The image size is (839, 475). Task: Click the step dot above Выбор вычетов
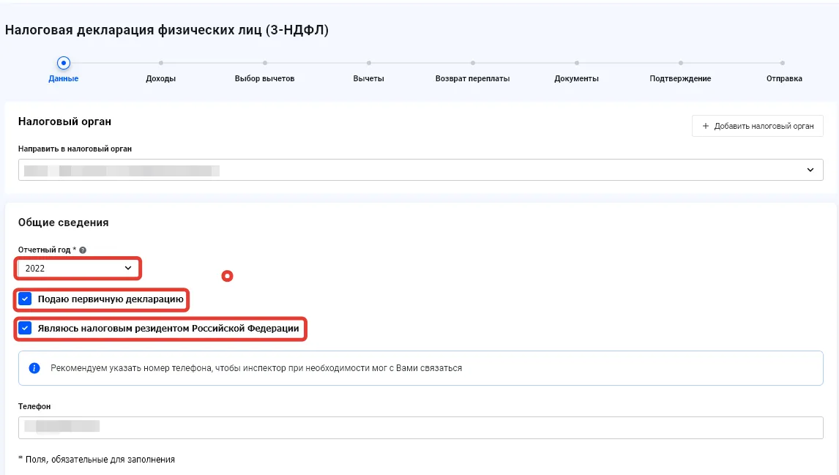(x=265, y=63)
